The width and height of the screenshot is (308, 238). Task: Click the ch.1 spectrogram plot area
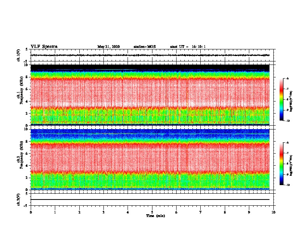click(150, 95)
